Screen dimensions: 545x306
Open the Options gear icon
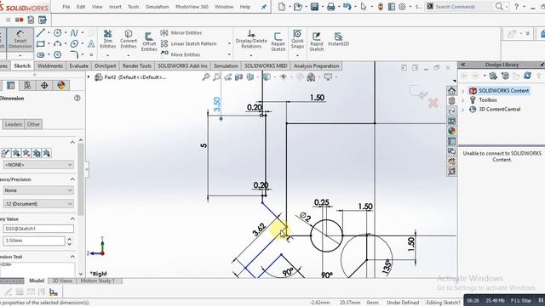[x=402, y=7]
